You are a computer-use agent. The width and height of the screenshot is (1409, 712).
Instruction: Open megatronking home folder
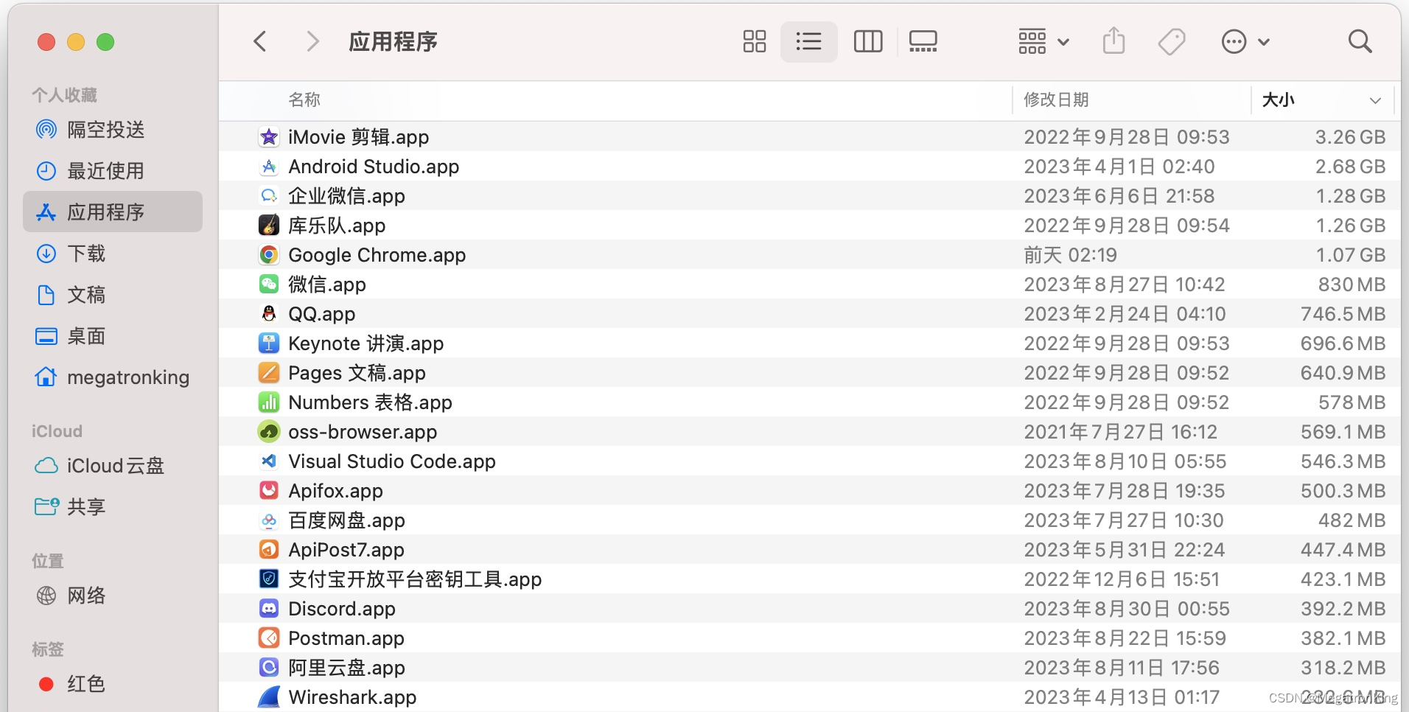(x=113, y=377)
